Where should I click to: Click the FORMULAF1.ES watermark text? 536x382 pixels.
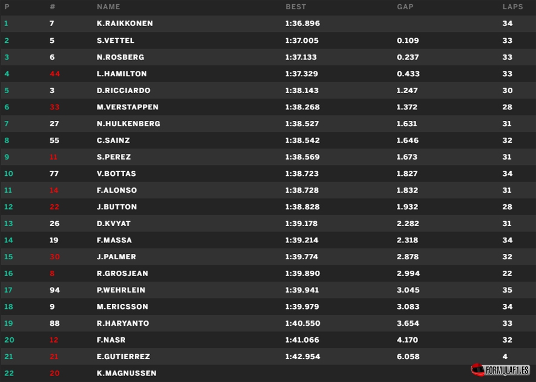pyautogui.click(x=508, y=371)
